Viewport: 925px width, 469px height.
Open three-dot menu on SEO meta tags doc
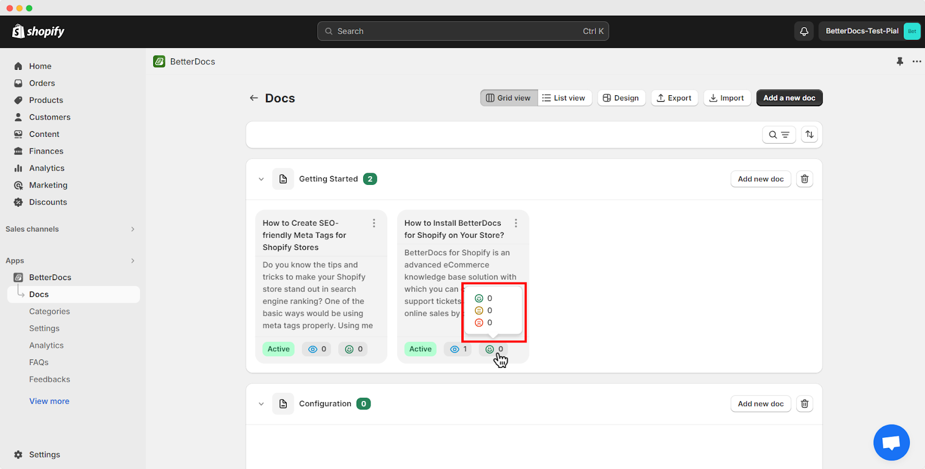[374, 223]
